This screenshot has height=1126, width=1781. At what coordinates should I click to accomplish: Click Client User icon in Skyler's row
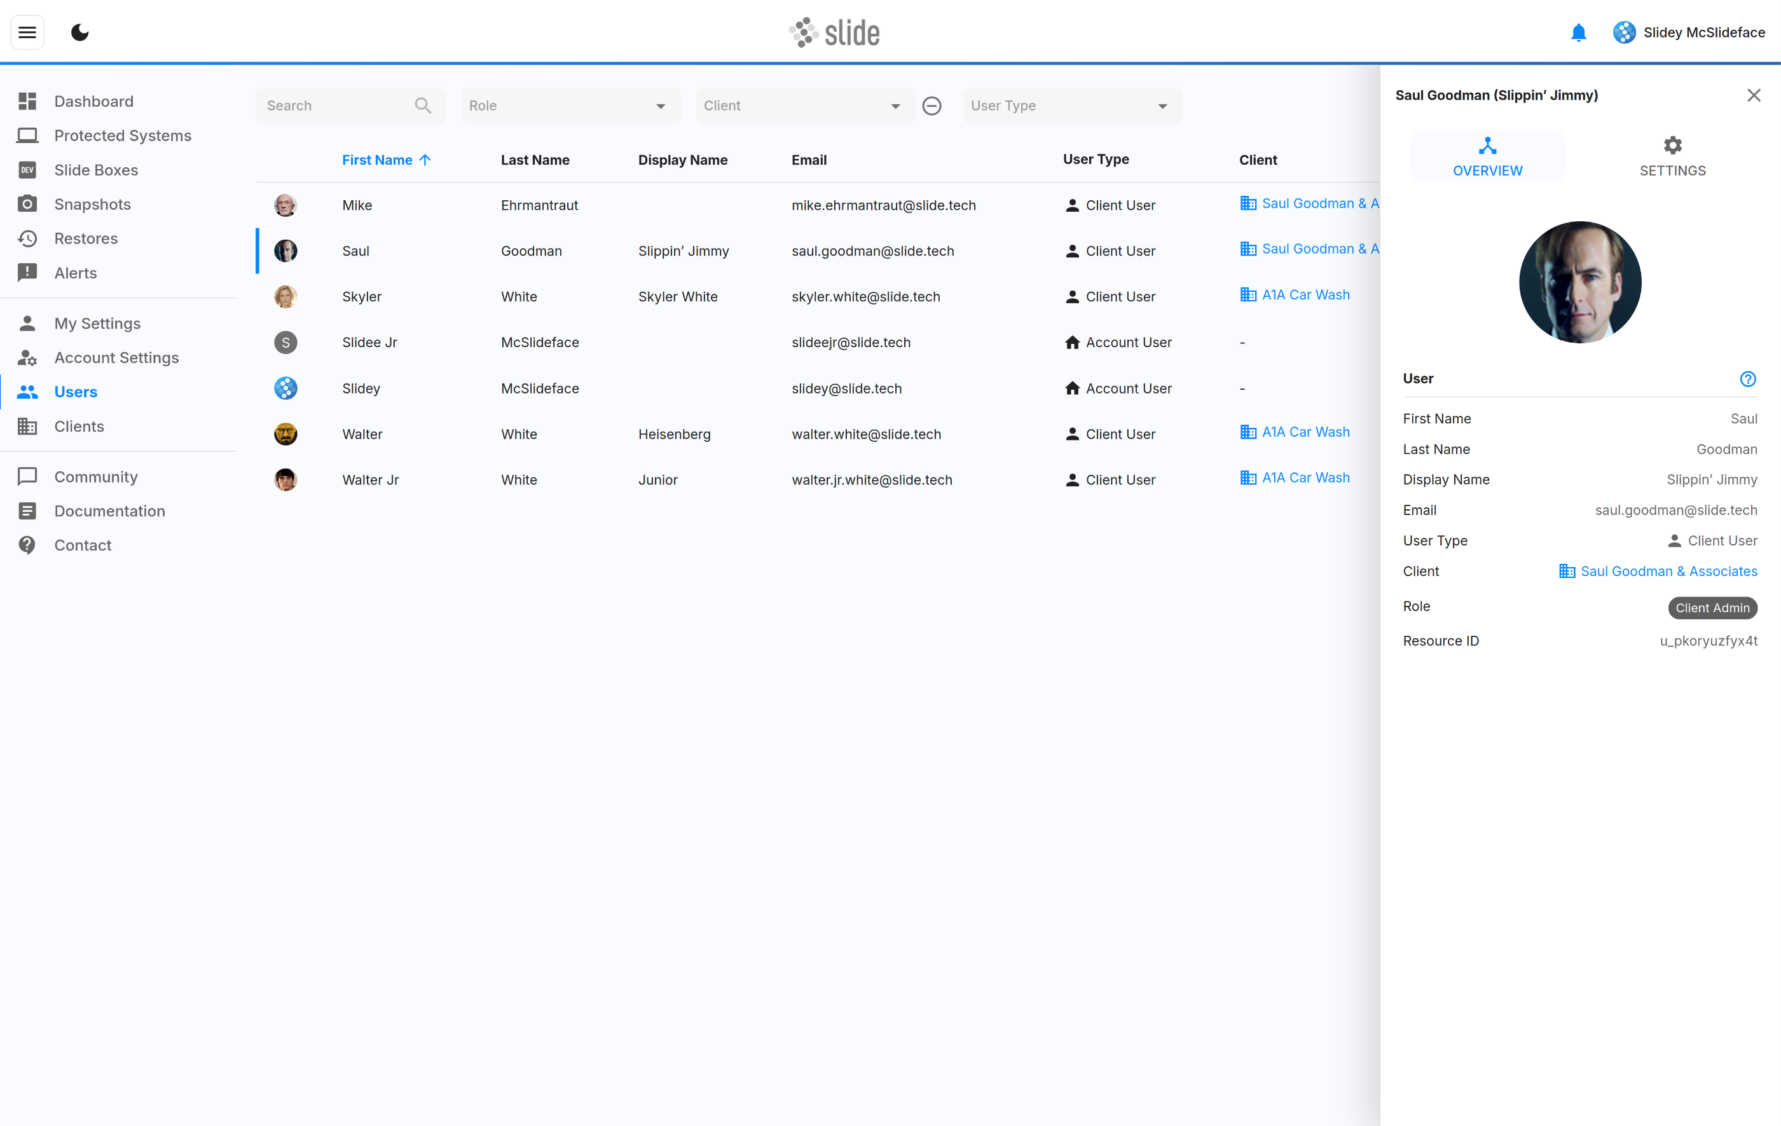point(1071,296)
